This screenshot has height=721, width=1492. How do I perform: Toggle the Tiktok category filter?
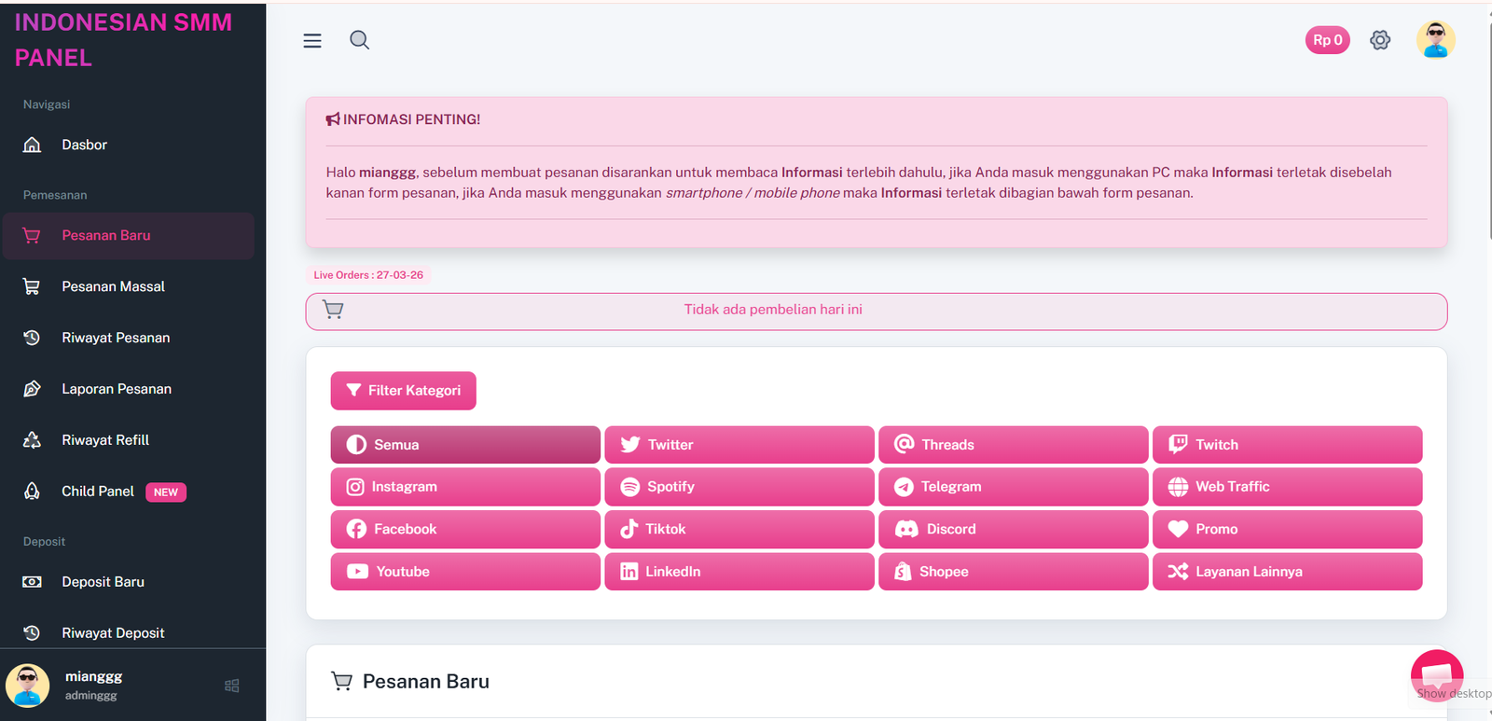coord(739,529)
